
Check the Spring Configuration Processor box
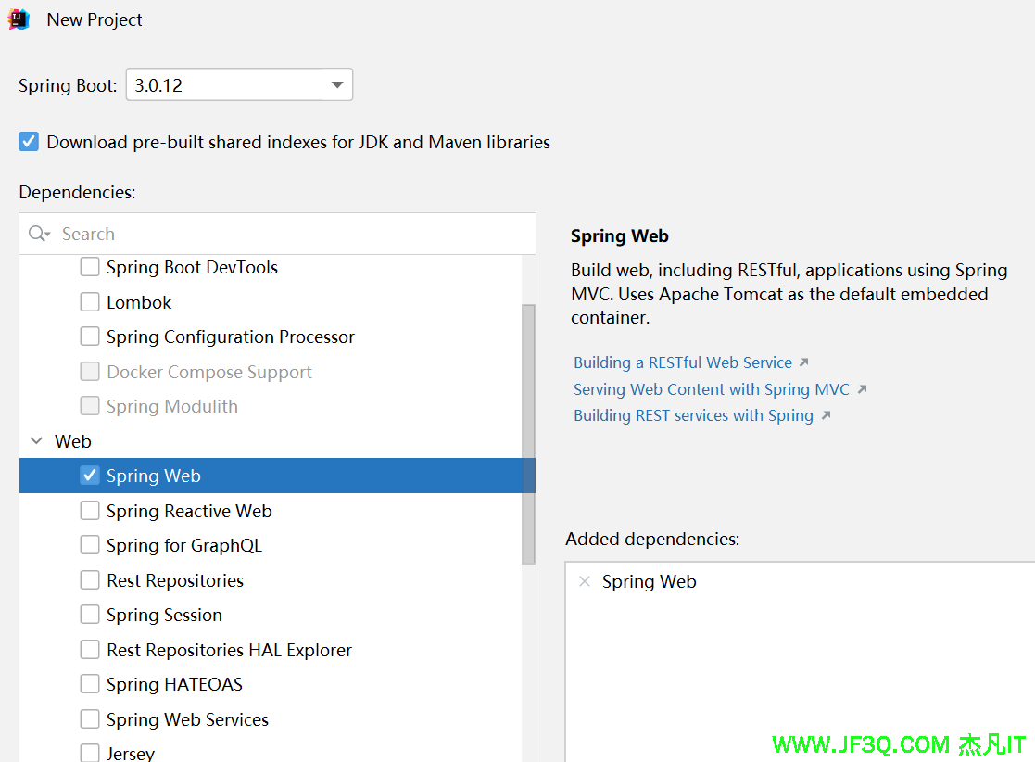click(90, 337)
